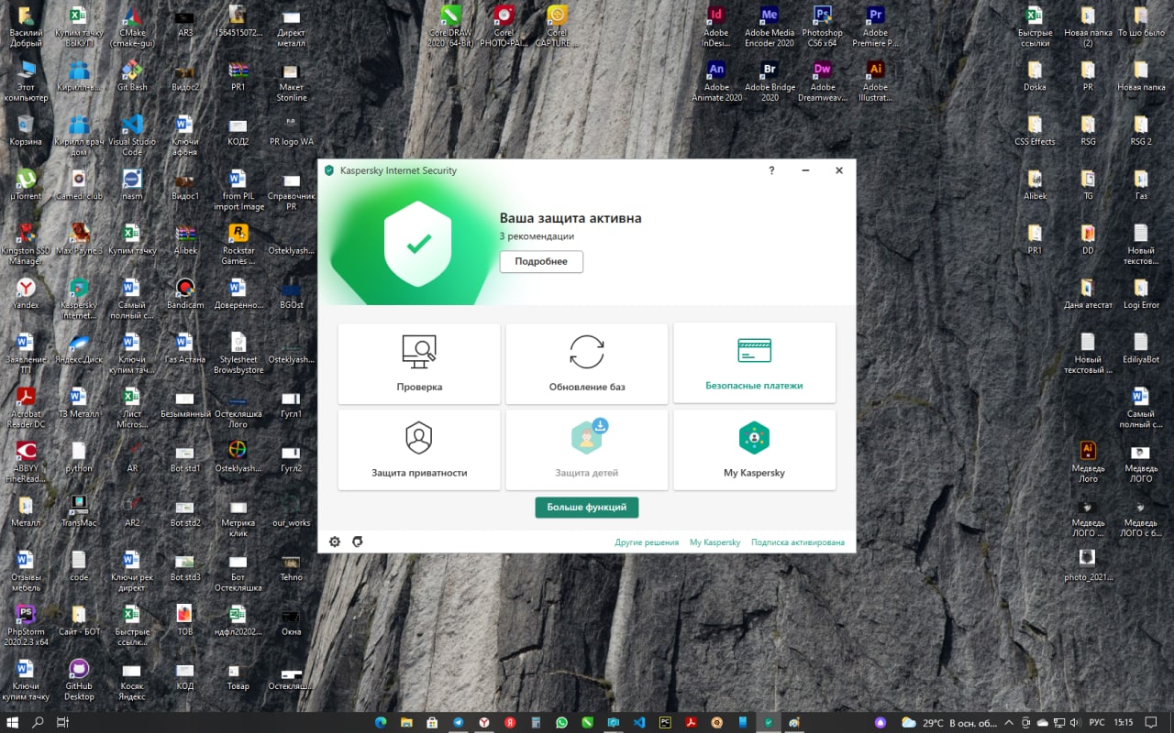Select the Photoshop CS6 x64 desktop icon
Image resolution: width=1174 pixels, height=733 pixels.
[x=823, y=26]
